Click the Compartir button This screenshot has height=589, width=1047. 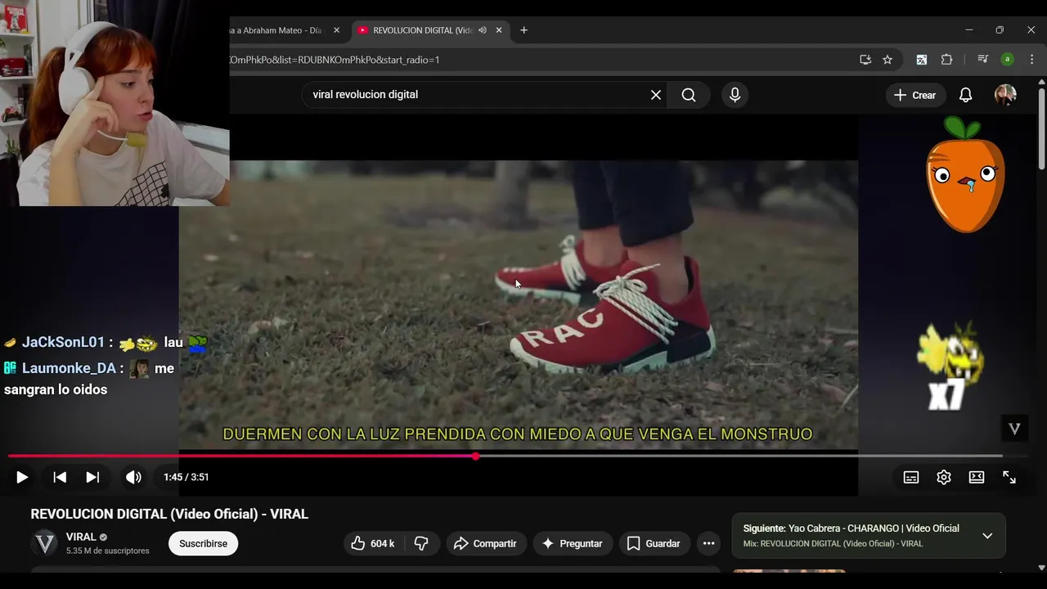485,543
